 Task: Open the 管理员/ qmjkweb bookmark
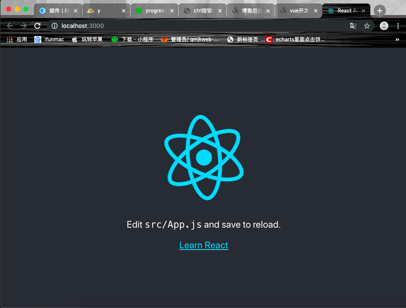click(189, 40)
